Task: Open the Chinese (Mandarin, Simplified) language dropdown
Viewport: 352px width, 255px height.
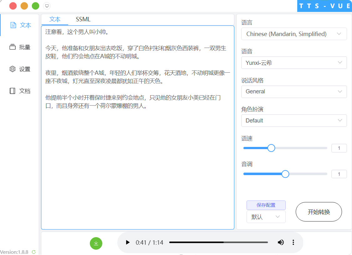Action: 293,34
